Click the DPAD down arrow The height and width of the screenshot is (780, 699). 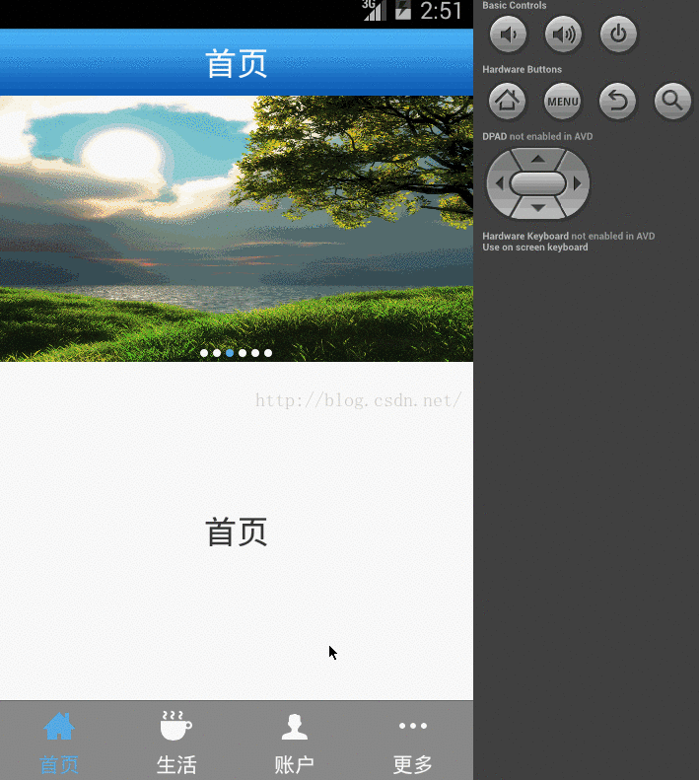(x=538, y=208)
